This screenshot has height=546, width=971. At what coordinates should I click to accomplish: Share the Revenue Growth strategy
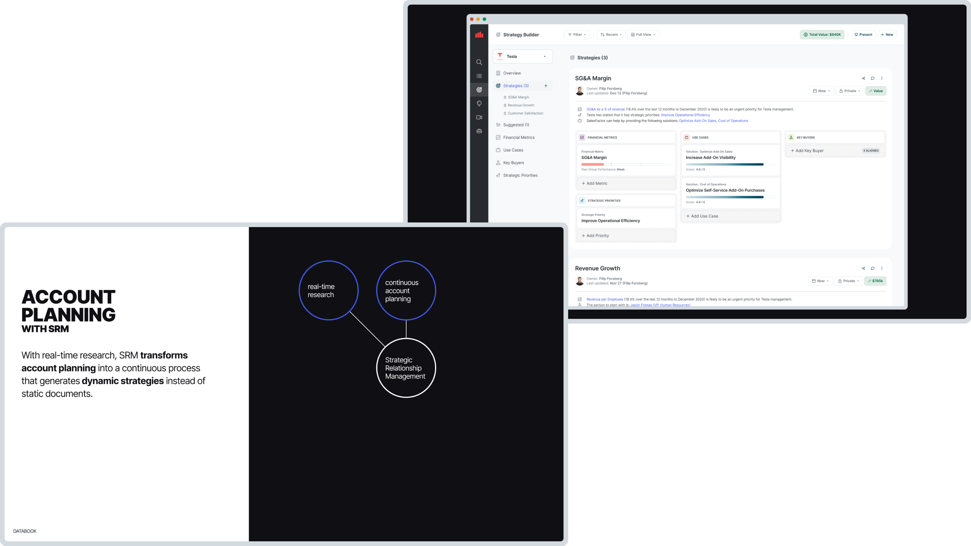[x=863, y=268]
